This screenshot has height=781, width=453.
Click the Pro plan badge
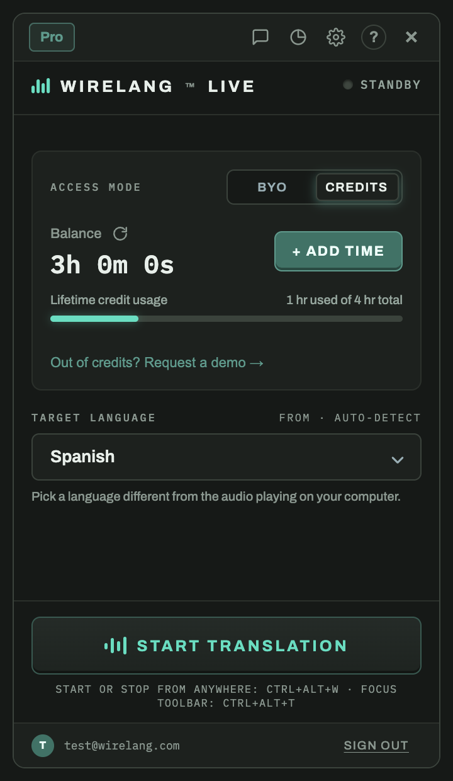coord(52,37)
